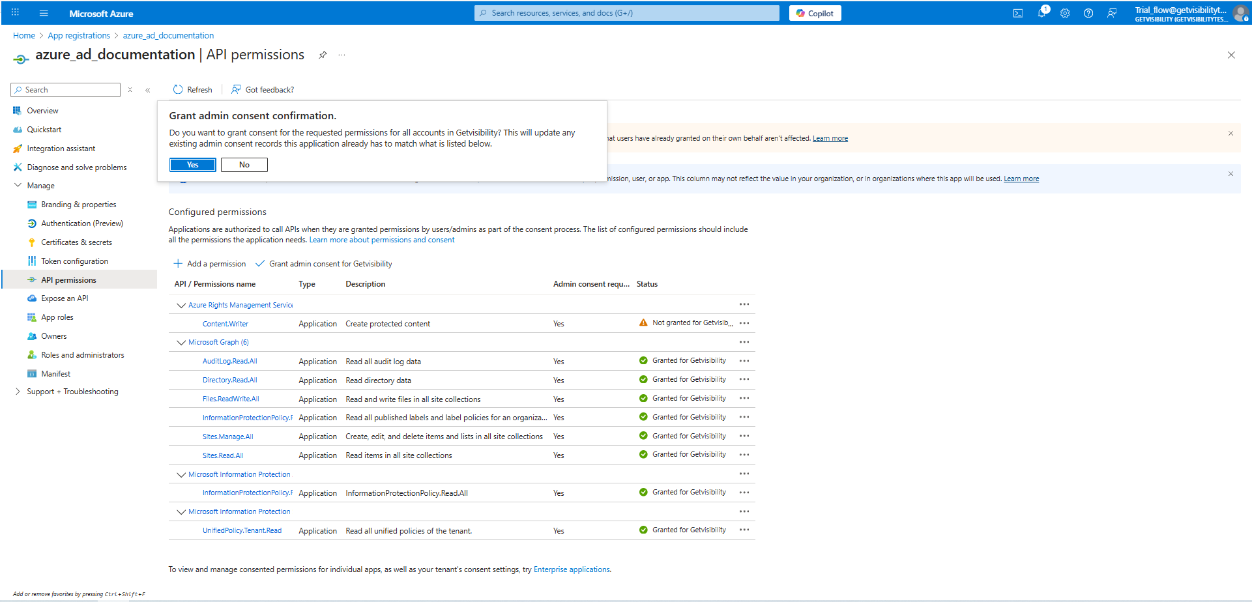This screenshot has width=1252, height=602.
Task: Click the top resource search box
Action: [626, 13]
